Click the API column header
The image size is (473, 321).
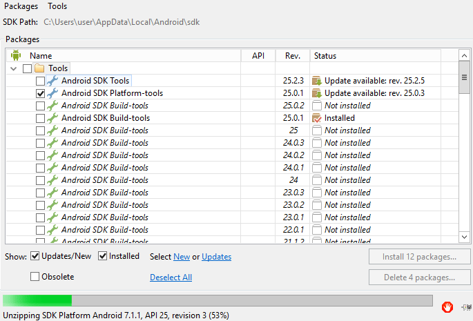(x=258, y=56)
